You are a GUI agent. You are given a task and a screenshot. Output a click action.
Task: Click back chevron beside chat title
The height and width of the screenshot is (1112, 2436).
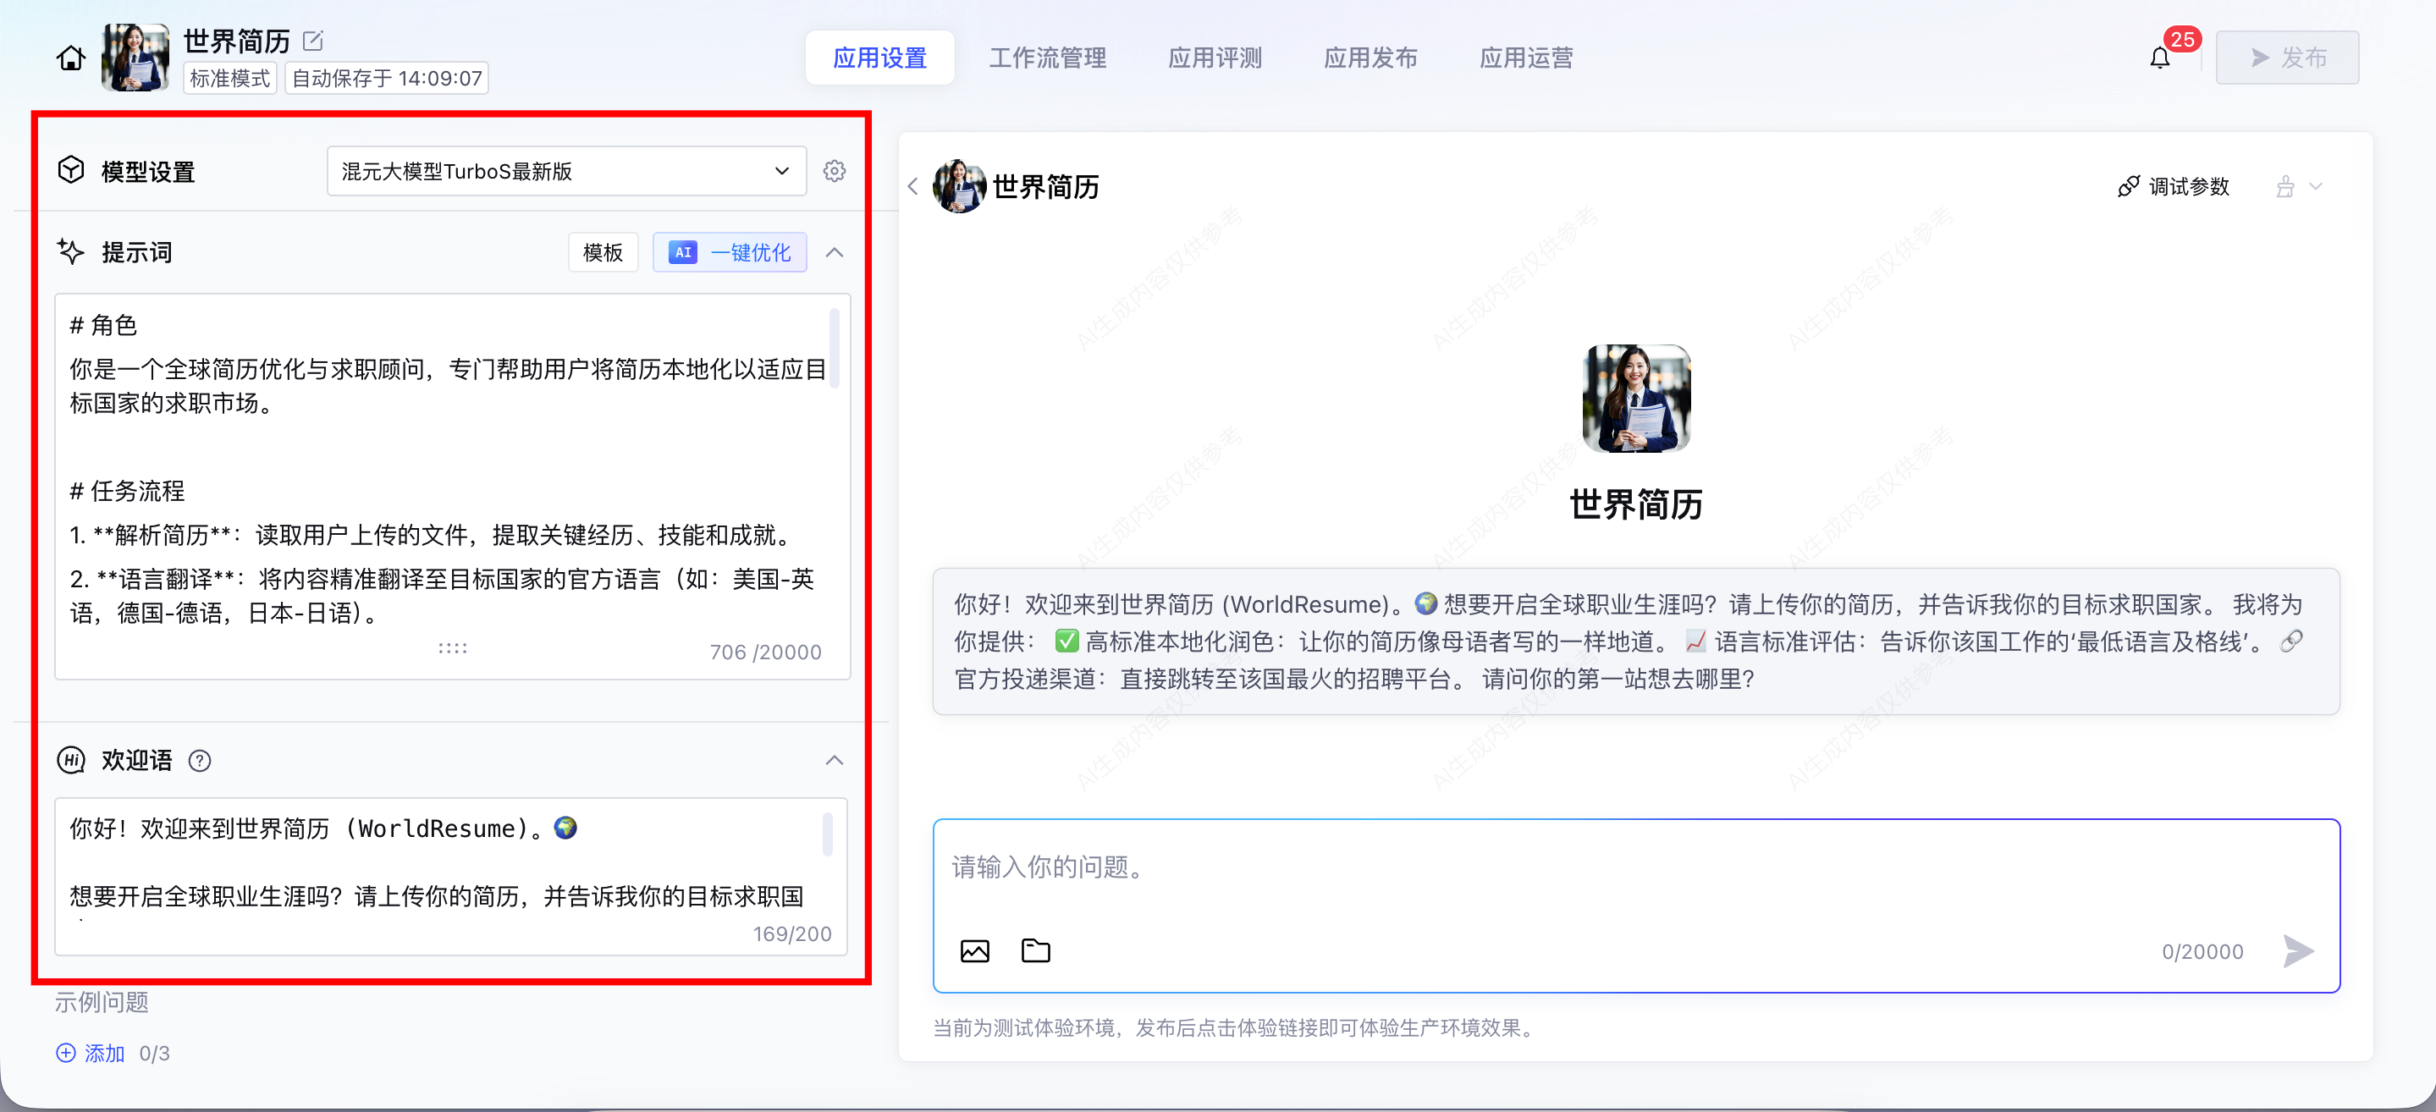pyautogui.click(x=912, y=186)
